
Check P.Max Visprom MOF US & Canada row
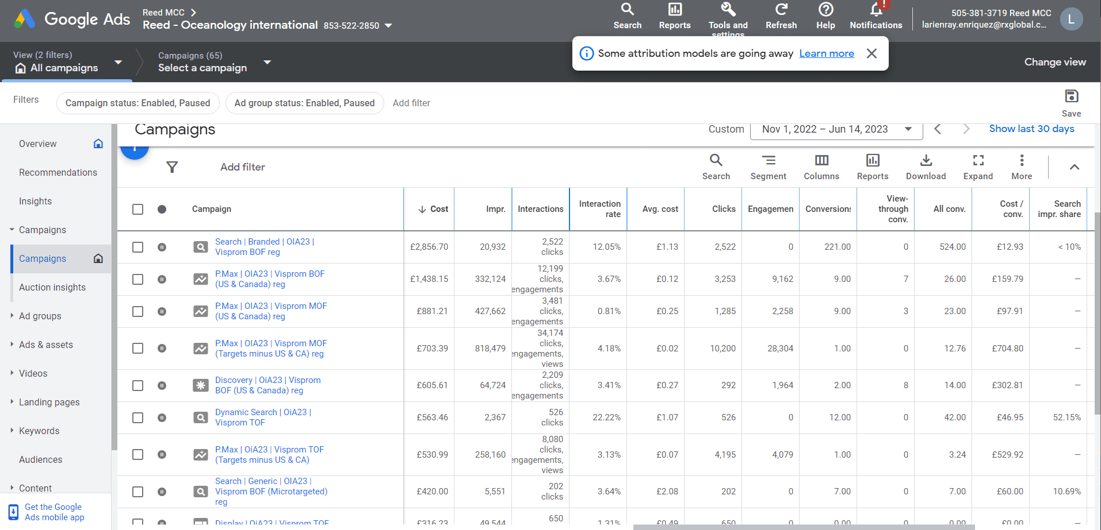tap(137, 311)
